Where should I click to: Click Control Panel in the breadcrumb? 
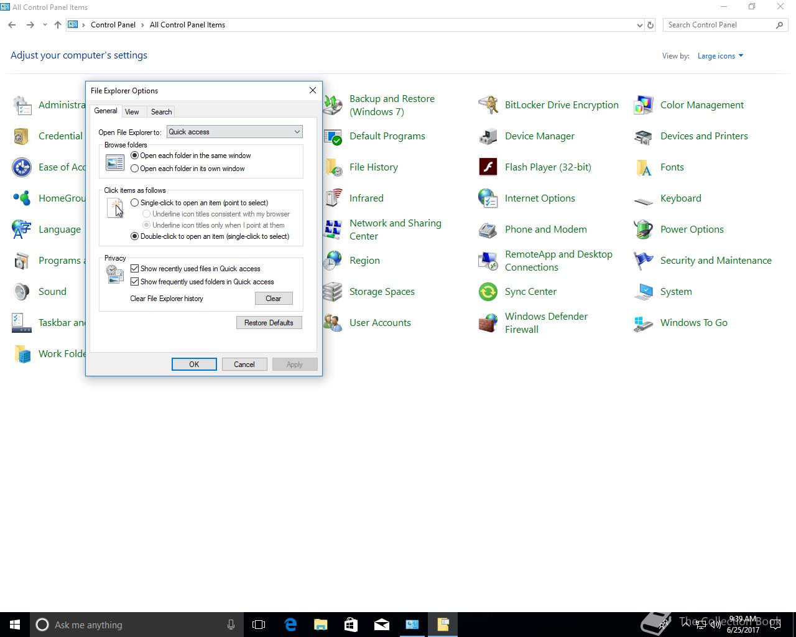tap(113, 25)
